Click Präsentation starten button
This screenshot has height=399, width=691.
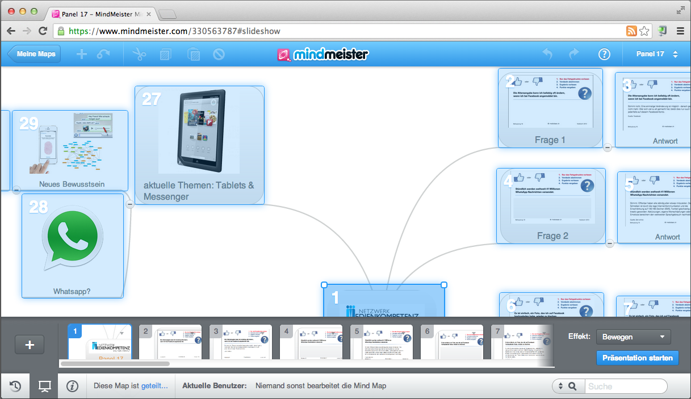pos(637,358)
